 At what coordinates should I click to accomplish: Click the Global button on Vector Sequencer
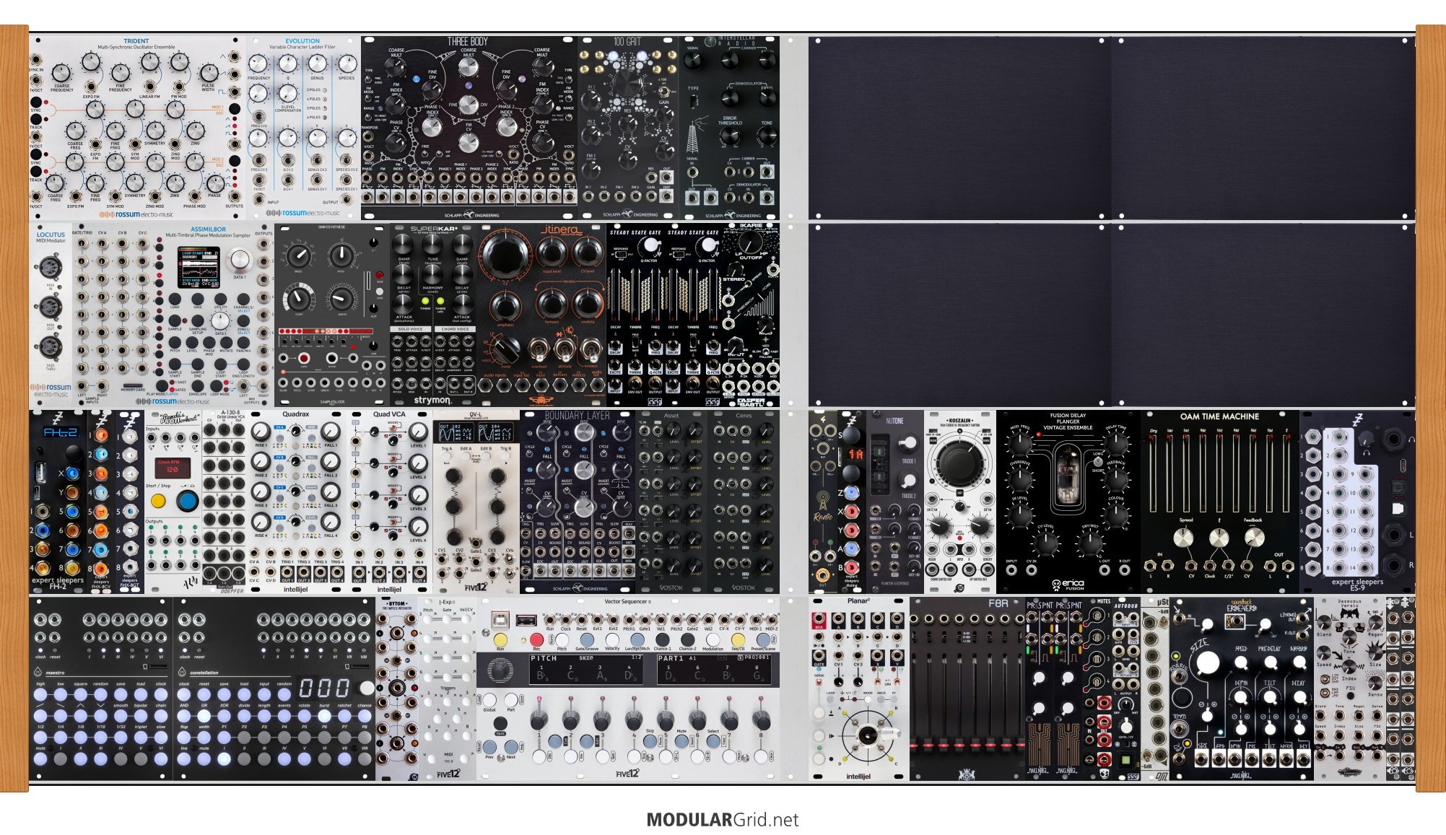point(489,699)
